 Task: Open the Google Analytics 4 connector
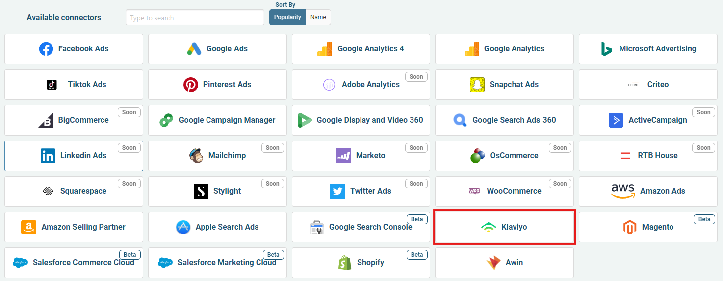[x=361, y=49]
